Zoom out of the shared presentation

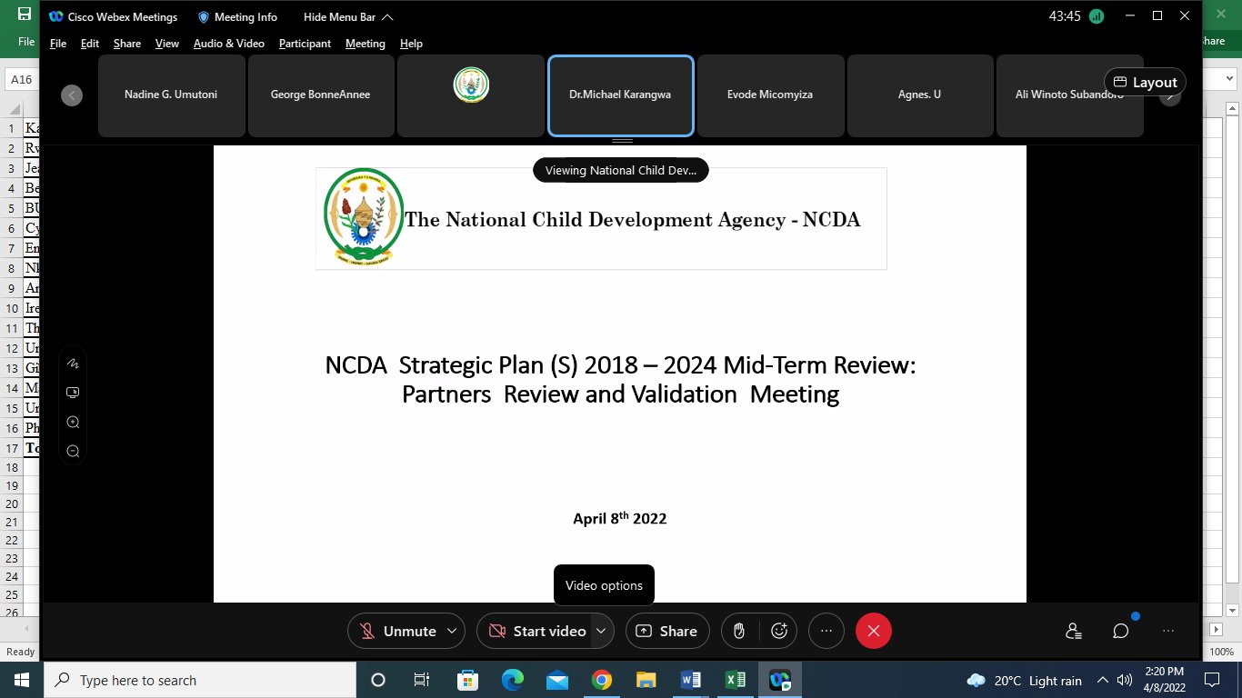[x=73, y=451]
